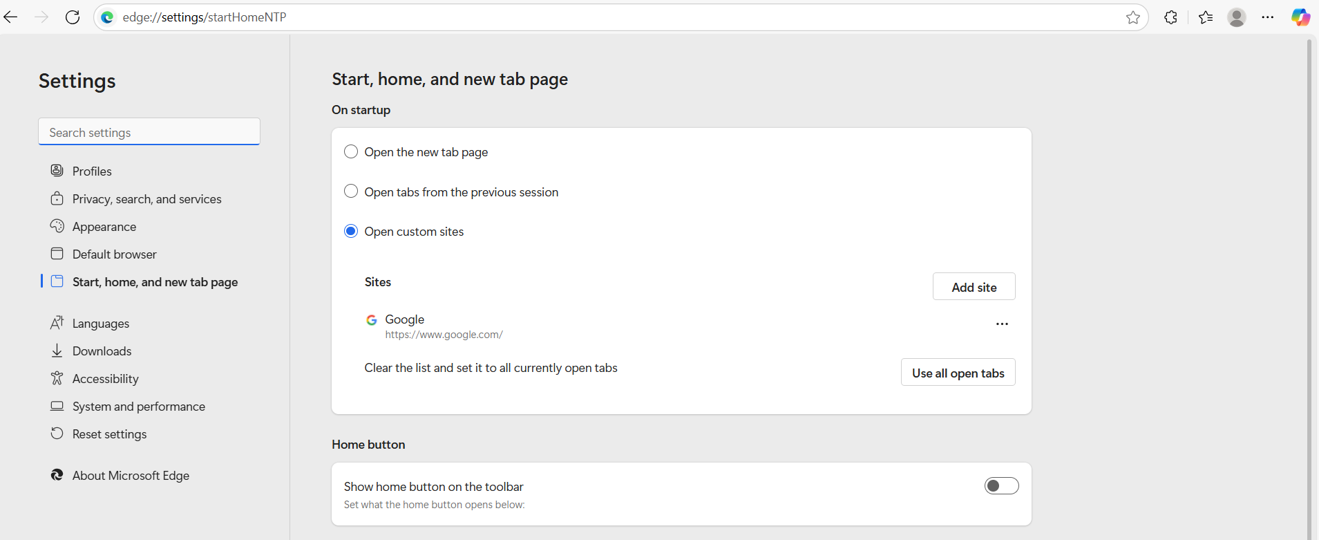The image size is (1319, 540).
Task: Select Open tabs from previous session
Action: (x=351, y=192)
